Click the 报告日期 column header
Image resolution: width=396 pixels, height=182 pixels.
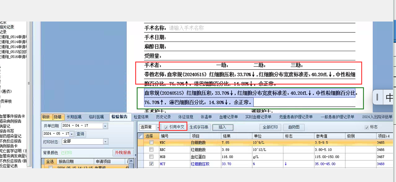[x=75, y=161]
